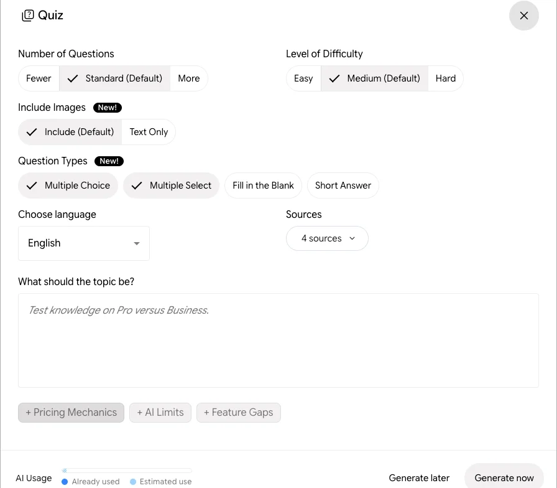Image resolution: width=557 pixels, height=488 pixels.
Task: Add Pricing Mechanics topic suggestion
Action: pos(71,413)
